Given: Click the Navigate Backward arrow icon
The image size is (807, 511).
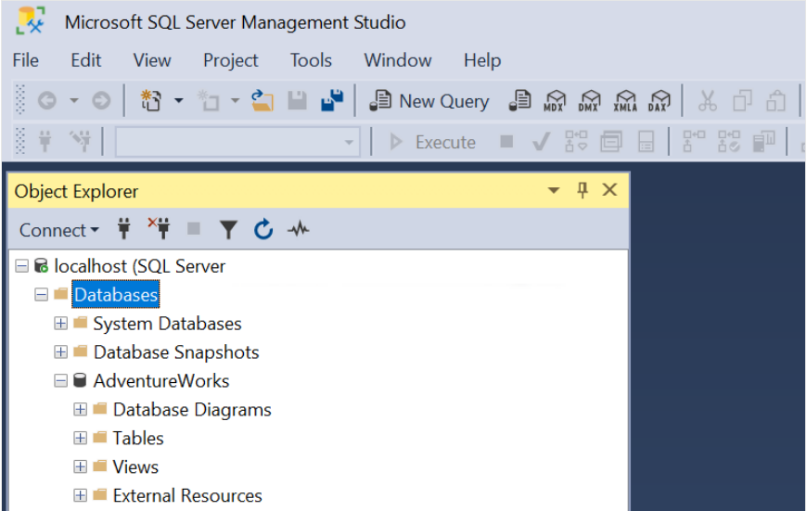Looking at the screenshot, I should point(46,100).
